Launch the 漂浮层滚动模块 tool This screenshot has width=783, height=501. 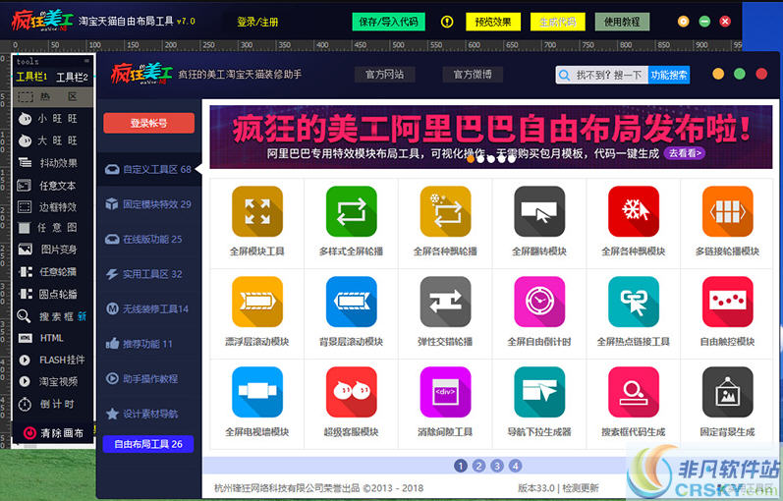coord(257,302)
